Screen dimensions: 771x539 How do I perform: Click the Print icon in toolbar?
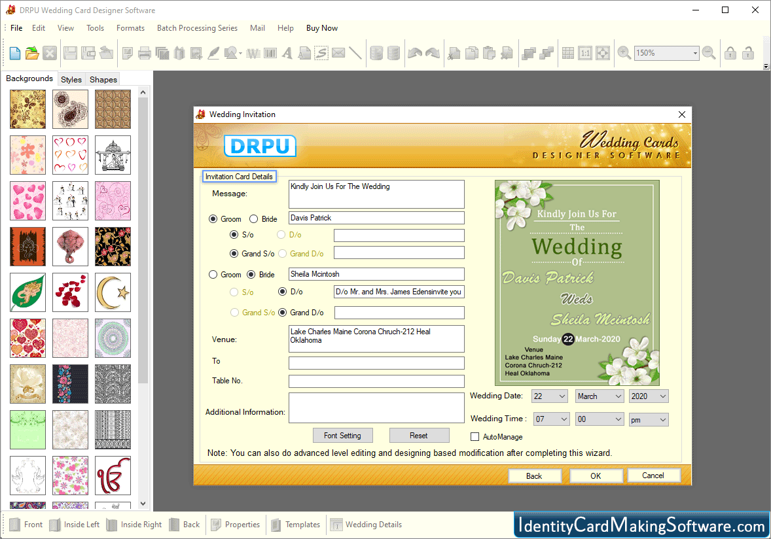tap(145, 53)
